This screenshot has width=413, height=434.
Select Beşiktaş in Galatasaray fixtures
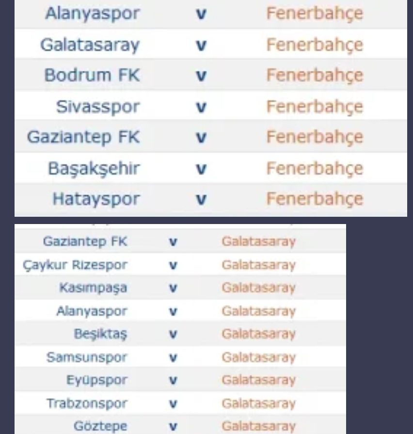pos(101,334)
